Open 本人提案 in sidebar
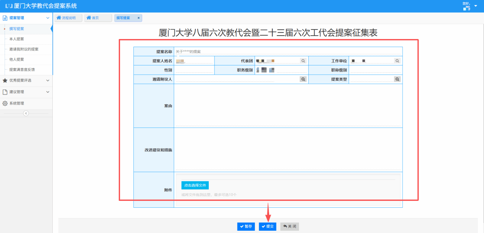Screen dimensions: 484x233 17,39
